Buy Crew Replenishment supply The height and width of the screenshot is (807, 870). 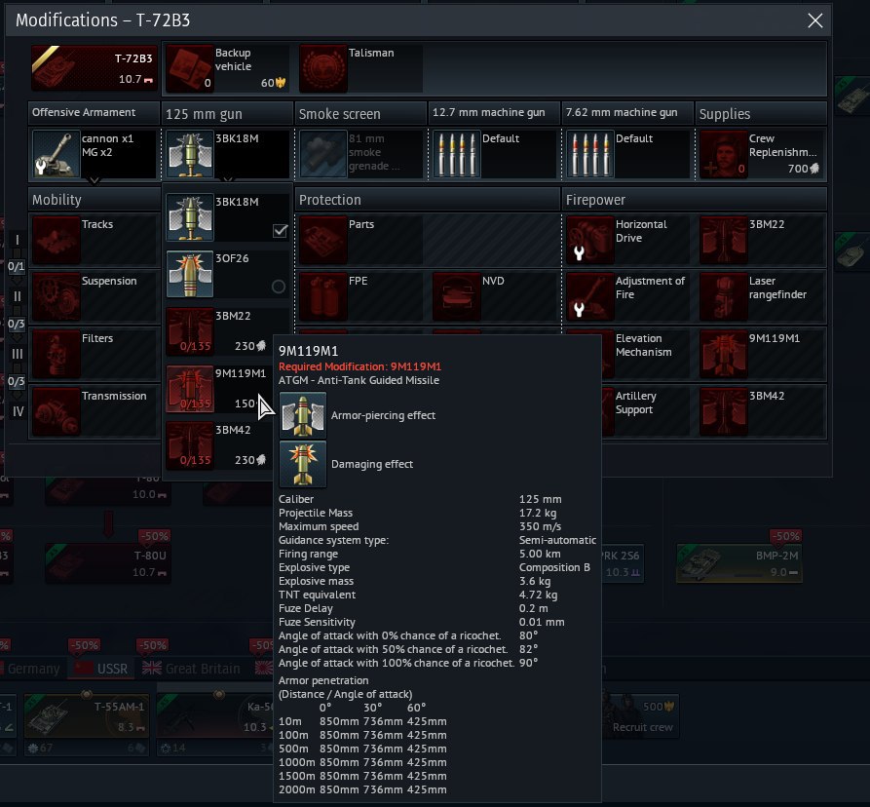coord(761,154)
